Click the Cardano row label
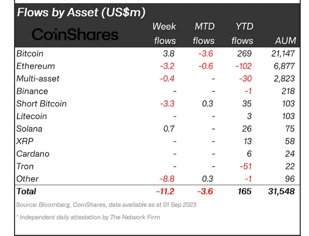Image resolution: width=309 pixels, height=236 pixels. (32, 154)
